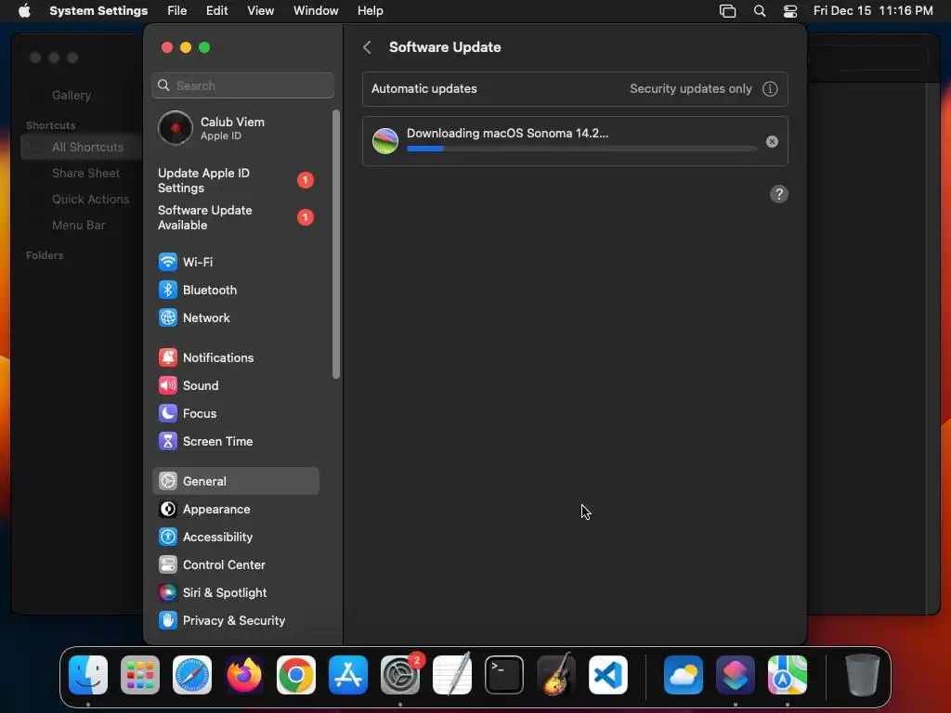This screenshot has width=951, height=713.
Task: Open Maps from the Dock
Action: [788, 675]
